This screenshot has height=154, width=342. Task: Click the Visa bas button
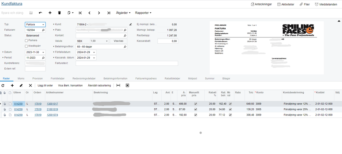[x=118, y=41]
